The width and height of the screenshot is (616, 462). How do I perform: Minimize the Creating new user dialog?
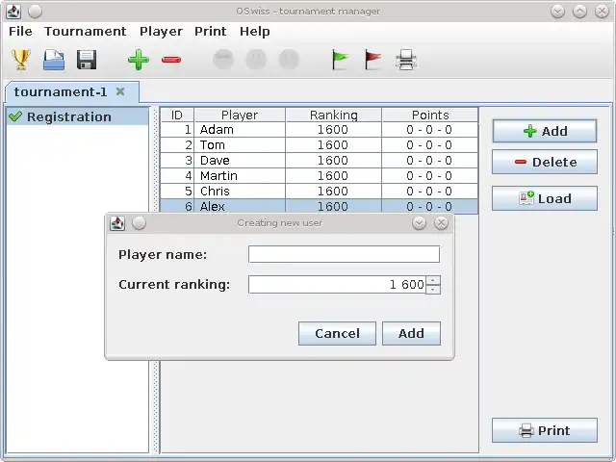click(x=419, y=222)
